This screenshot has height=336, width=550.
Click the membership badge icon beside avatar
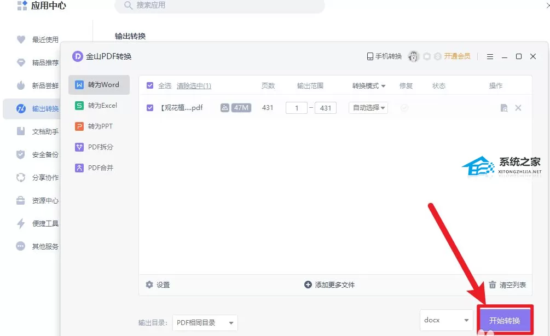point(427,56)
